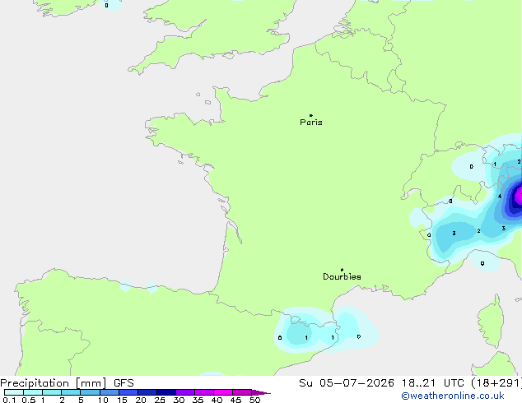Pick the magenta legend swatch between 40 and 45
The width and height of the screenshot is (522, 403).
[x=223, y=392]
